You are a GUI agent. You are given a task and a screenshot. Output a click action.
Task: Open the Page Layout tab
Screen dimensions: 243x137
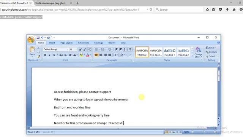66,43
